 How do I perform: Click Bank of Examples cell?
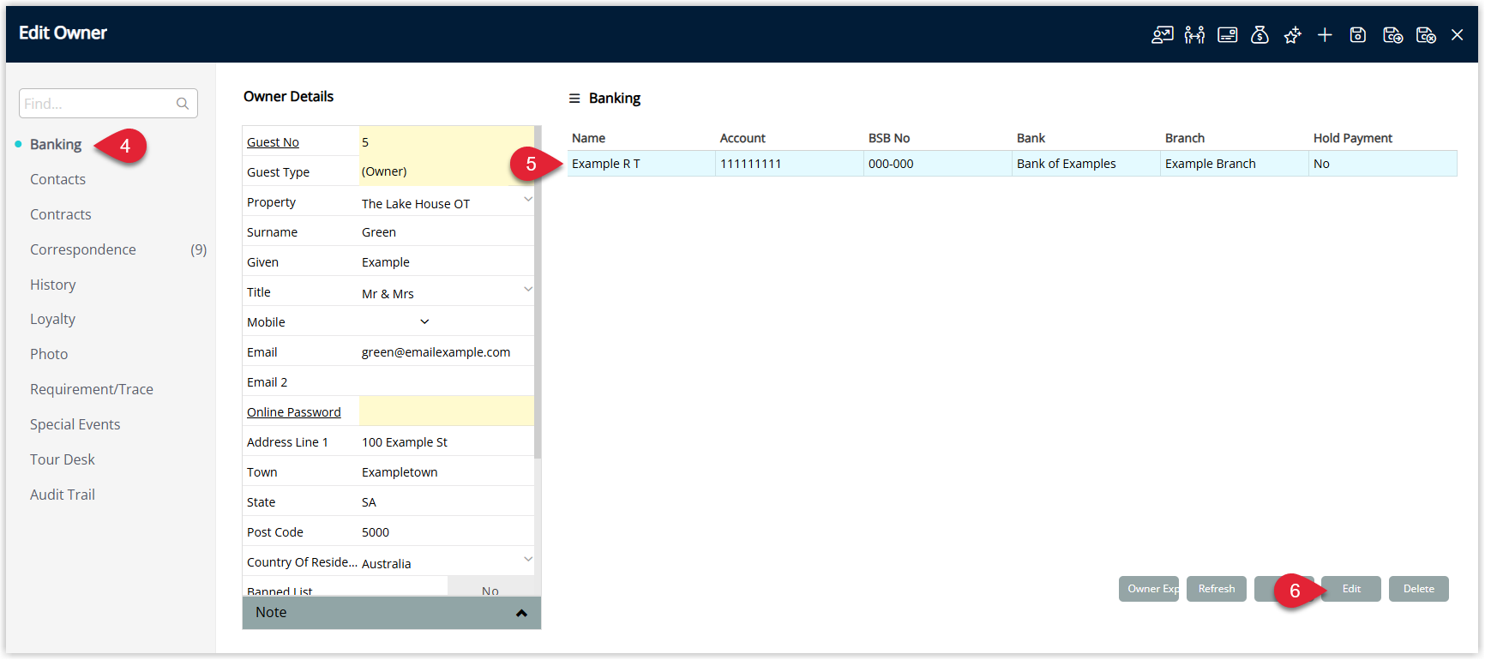pyautogui.click(x=1085, y=164)
